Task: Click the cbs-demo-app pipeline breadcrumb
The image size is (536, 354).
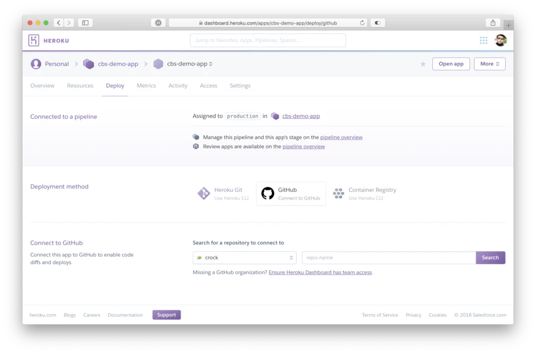Action: pos(118,64)
